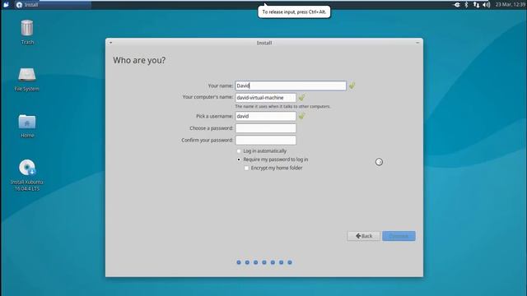Focus the Choose a password field

[265, 128]
